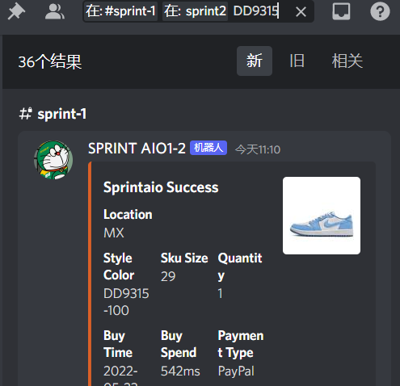
Task: Open the help question mark icon
Action: tap(380, 11)
